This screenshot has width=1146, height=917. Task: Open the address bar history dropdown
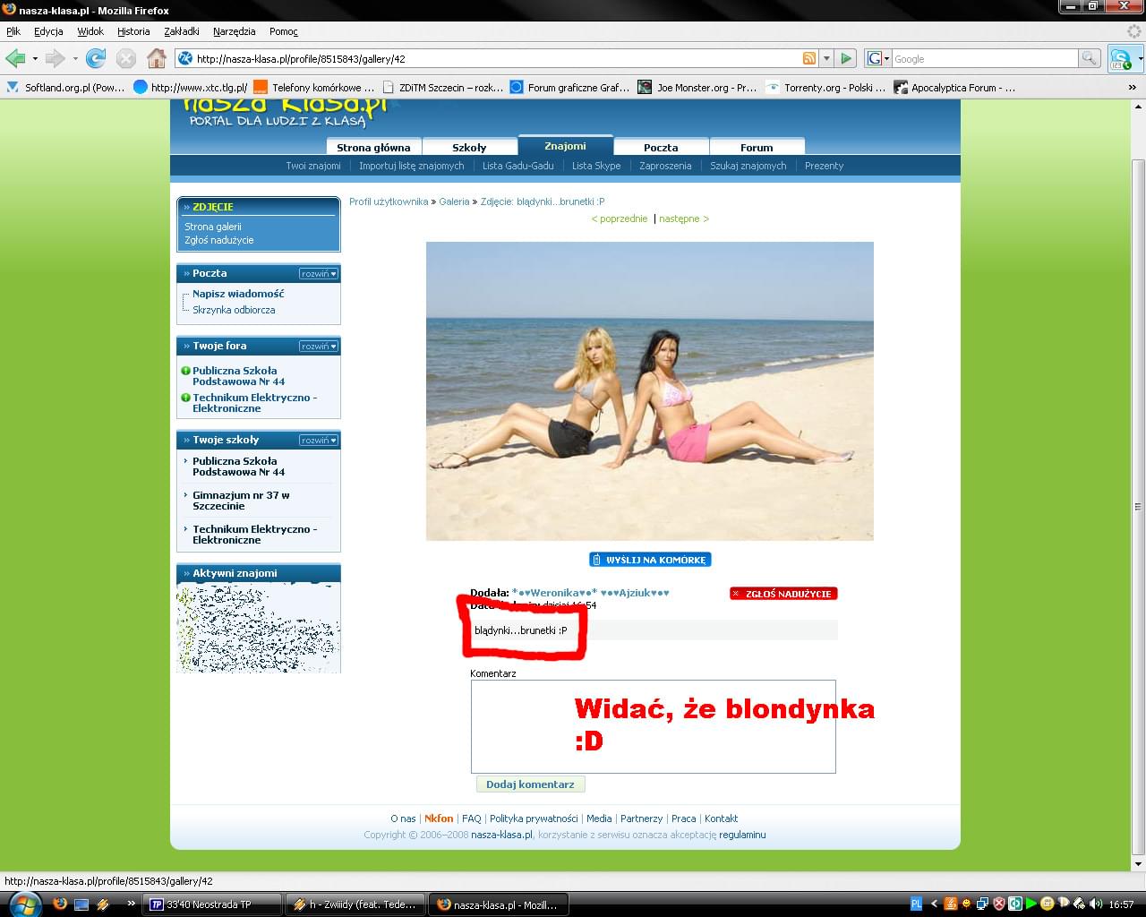[x=827, y=59]
